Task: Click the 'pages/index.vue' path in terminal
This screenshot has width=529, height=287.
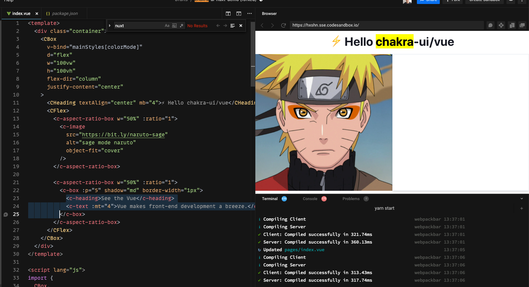Action: [304, 250]
